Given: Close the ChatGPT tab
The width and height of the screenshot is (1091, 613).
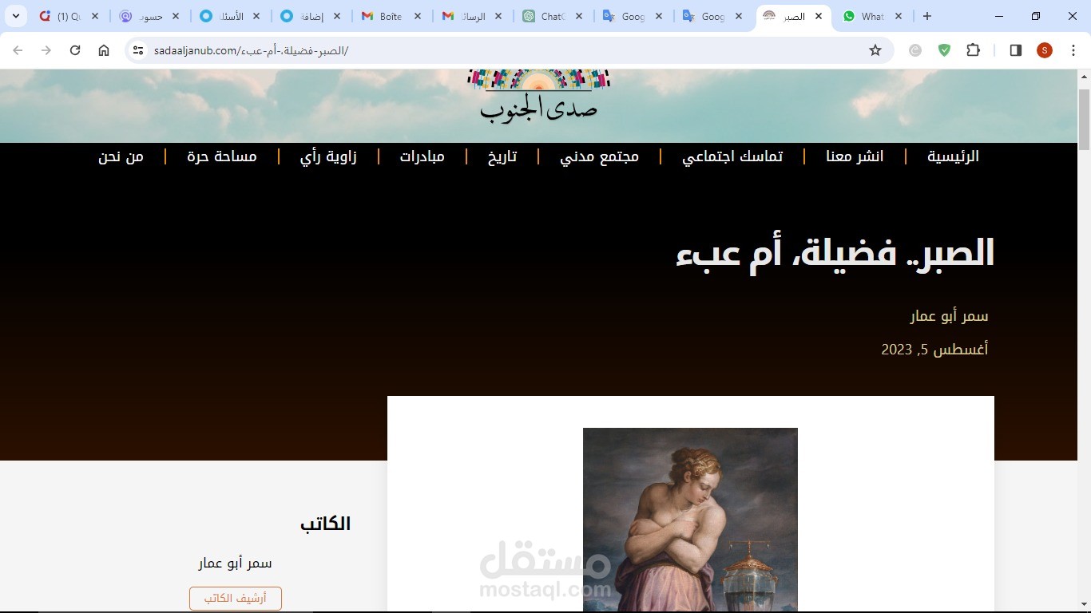Looking at the screenshot, I should tap(579, 16).
